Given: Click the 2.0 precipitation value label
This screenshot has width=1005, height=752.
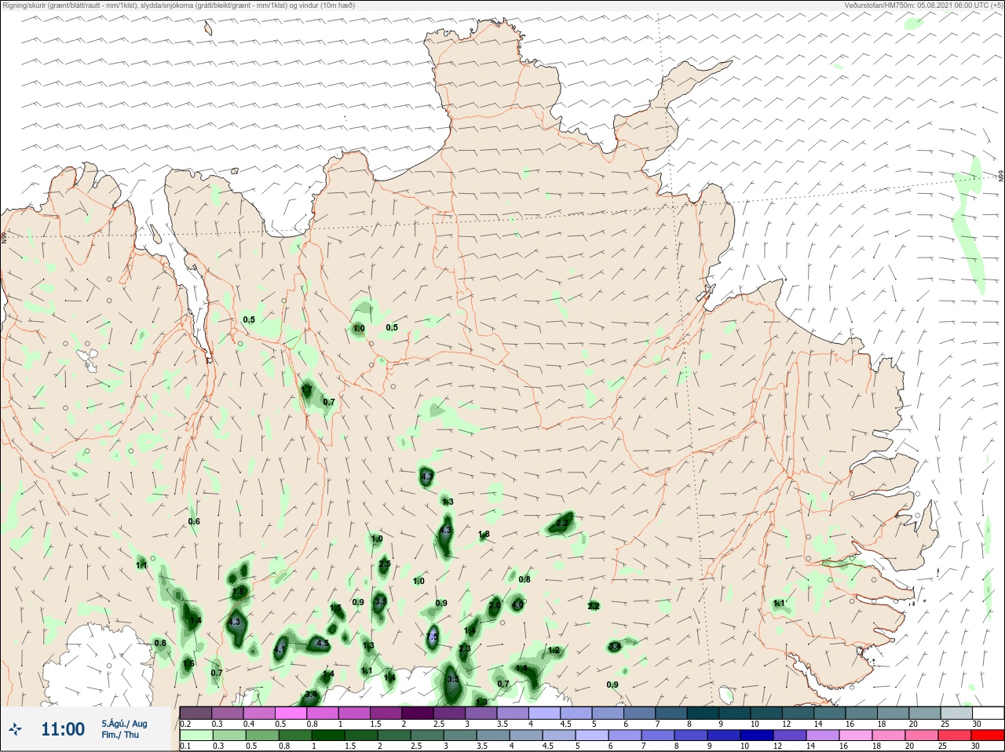Looking at the screenshot, I should 495,605.
